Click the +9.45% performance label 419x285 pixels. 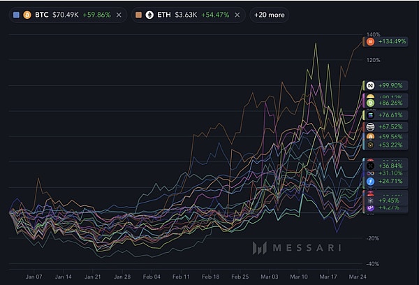388,200
